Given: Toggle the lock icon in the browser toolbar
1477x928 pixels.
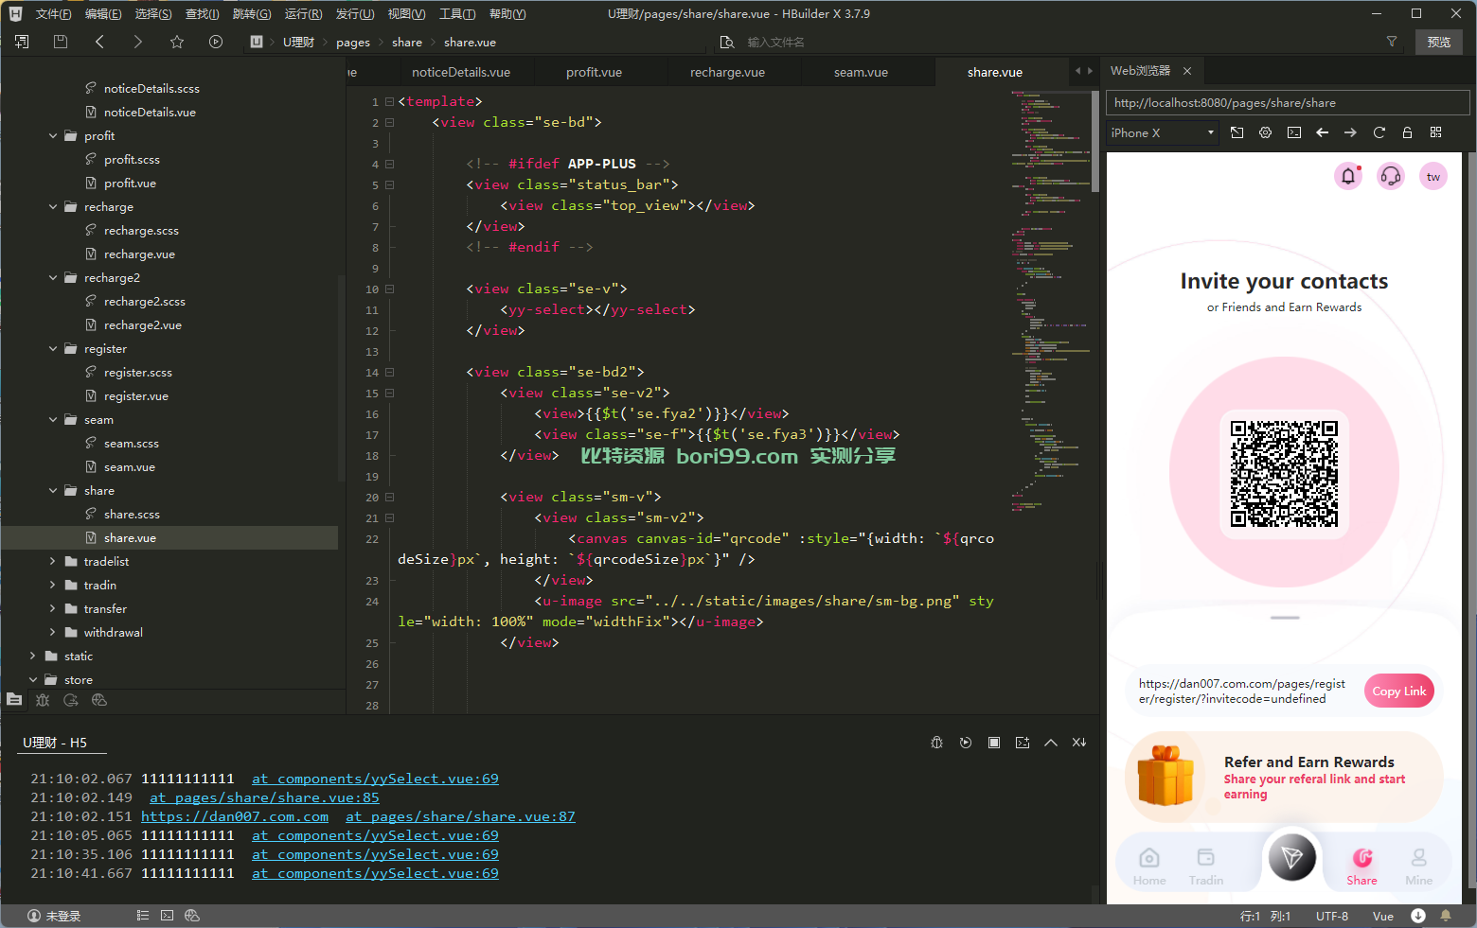Looking at the screenshot, I should (x=1407, y=132).
